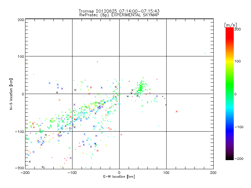The width and height of the screenshot is (251, 188).
Task: Click the dense green cluster northeast of the origin
Action: [141, 88]
